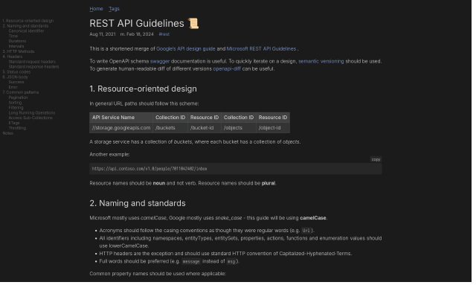Open Standard request headers in sidebar
This screenshot has height=285, width=476.
(32, 62)
